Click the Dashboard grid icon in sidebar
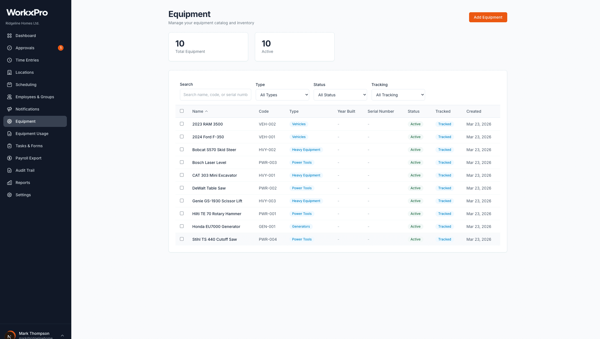This screenshot has height=339, width=600. point(9,36)
